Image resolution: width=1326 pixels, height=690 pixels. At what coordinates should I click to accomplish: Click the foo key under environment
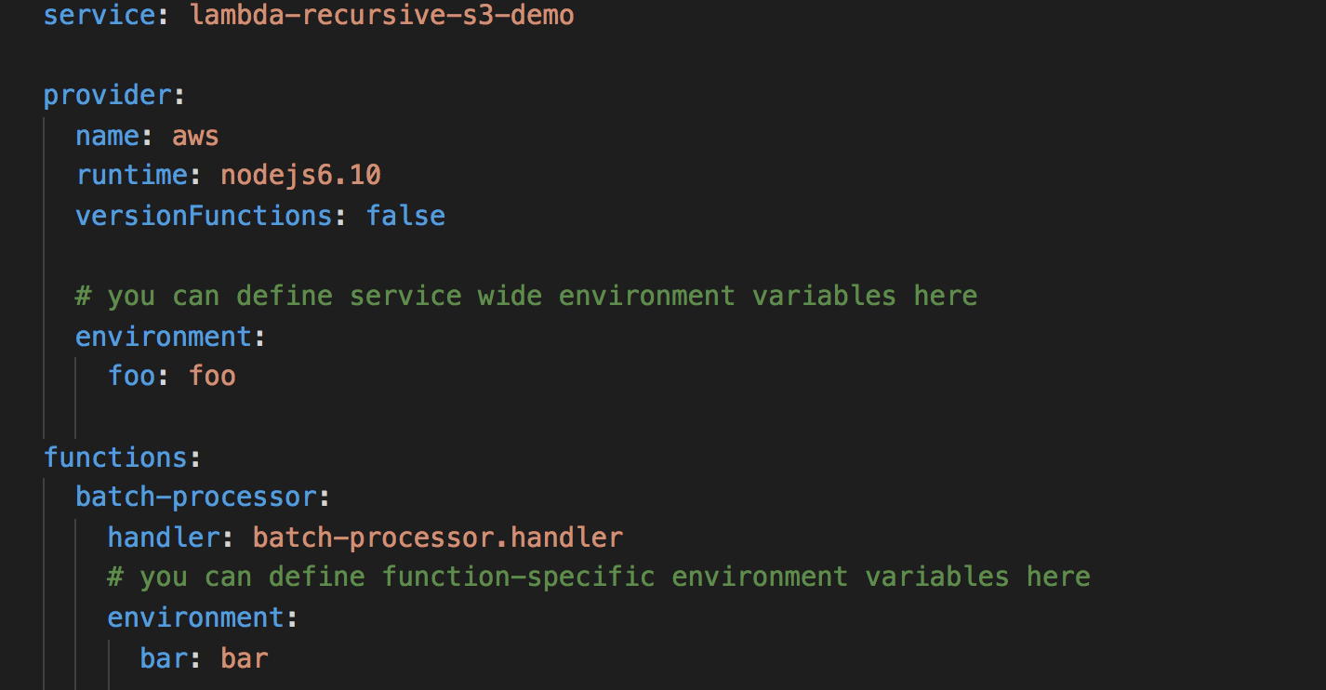pos(132,376)
